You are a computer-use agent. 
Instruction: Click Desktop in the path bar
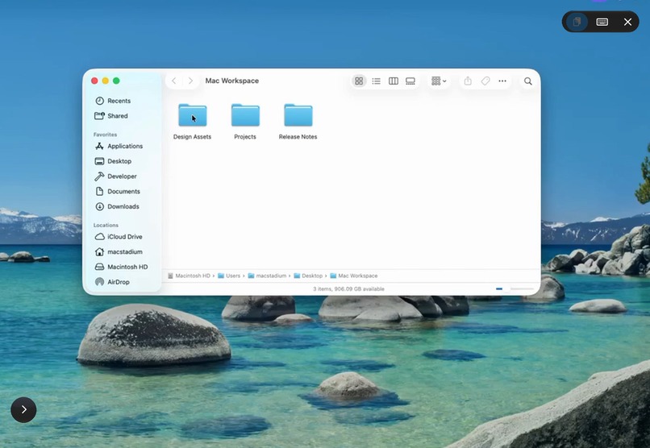click(308, 276)
